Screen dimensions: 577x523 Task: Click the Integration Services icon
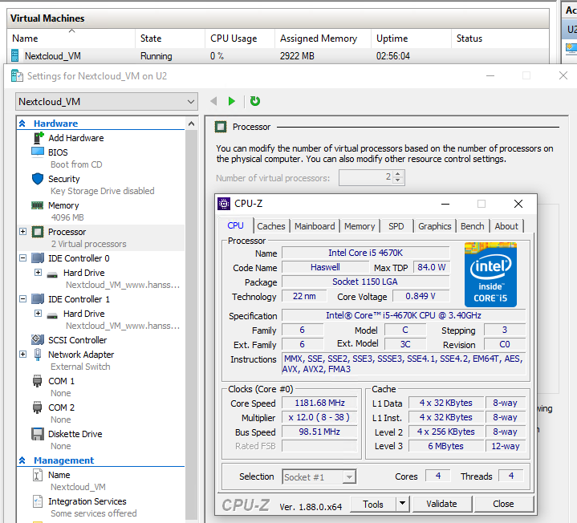(38, 501)
